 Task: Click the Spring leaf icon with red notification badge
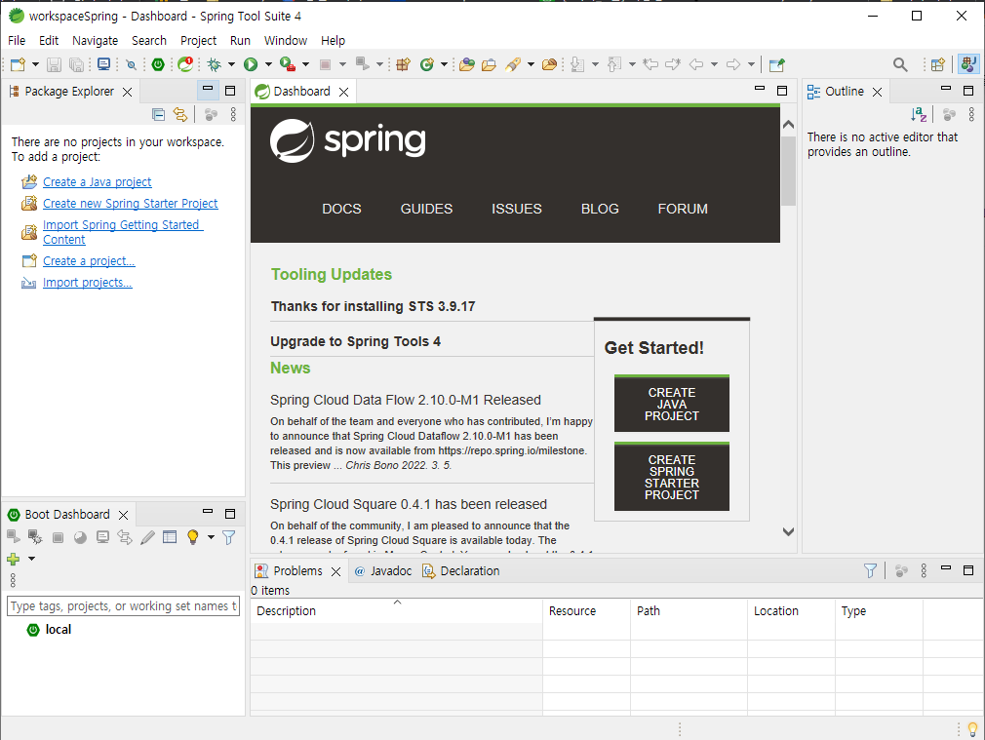(185, 64)
